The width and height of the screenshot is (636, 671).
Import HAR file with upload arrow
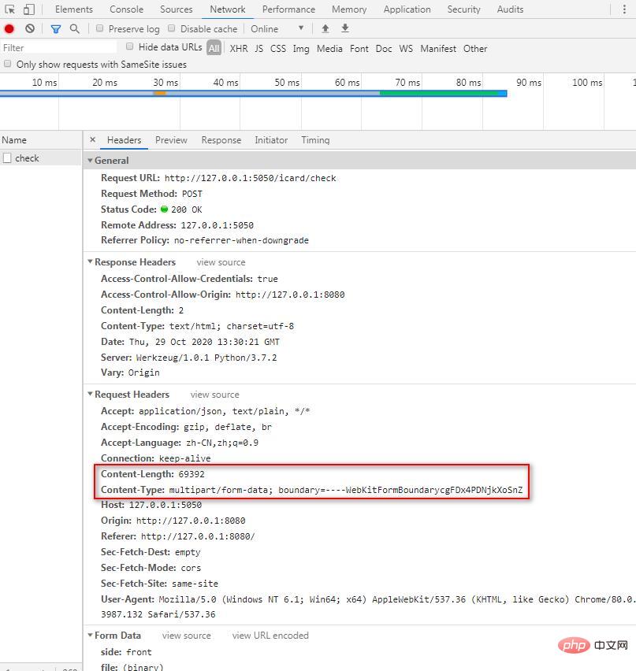point(325,28)
